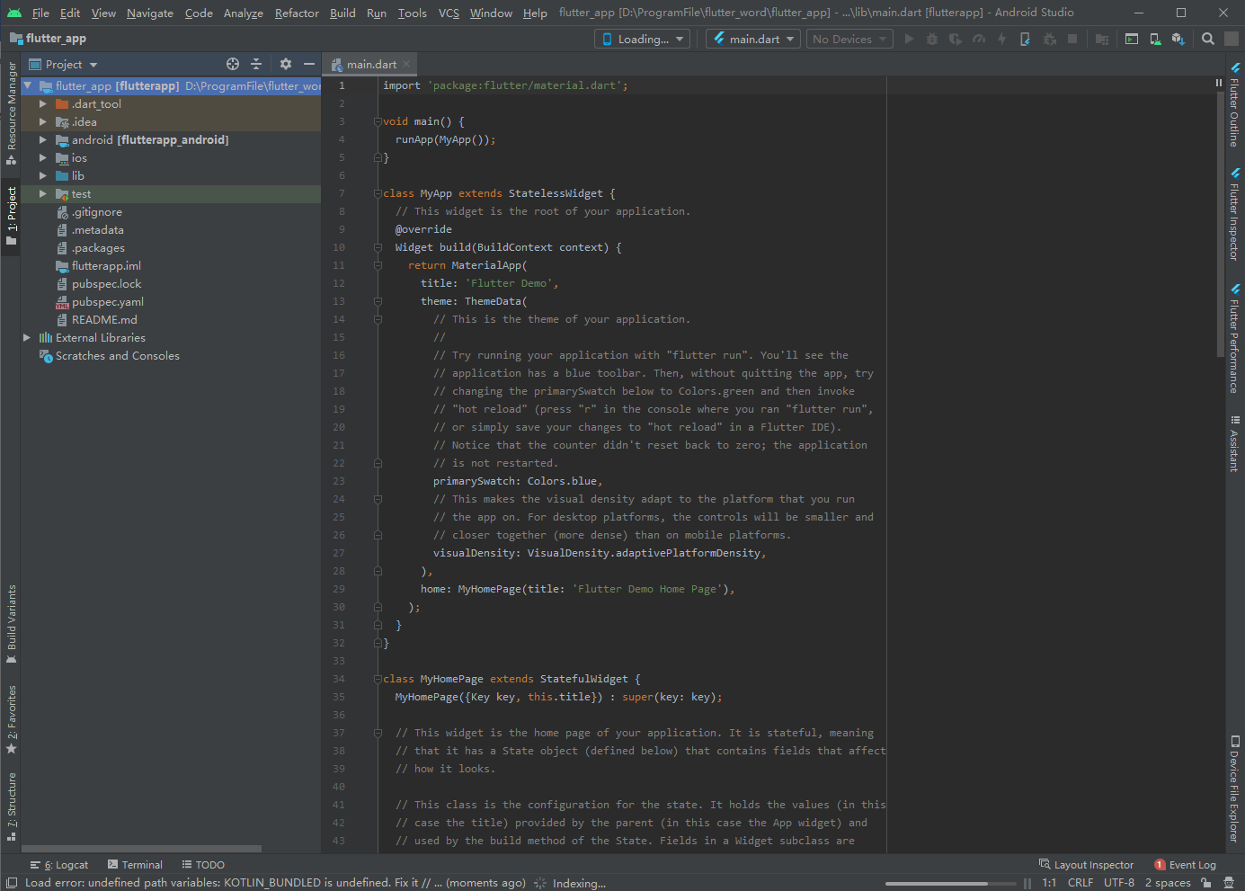The image size is (1245, 891).
Task: Fold the MyApp class at line 7
Action: tap(378, 193)
